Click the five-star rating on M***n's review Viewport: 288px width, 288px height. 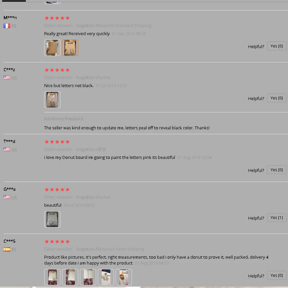57,18
